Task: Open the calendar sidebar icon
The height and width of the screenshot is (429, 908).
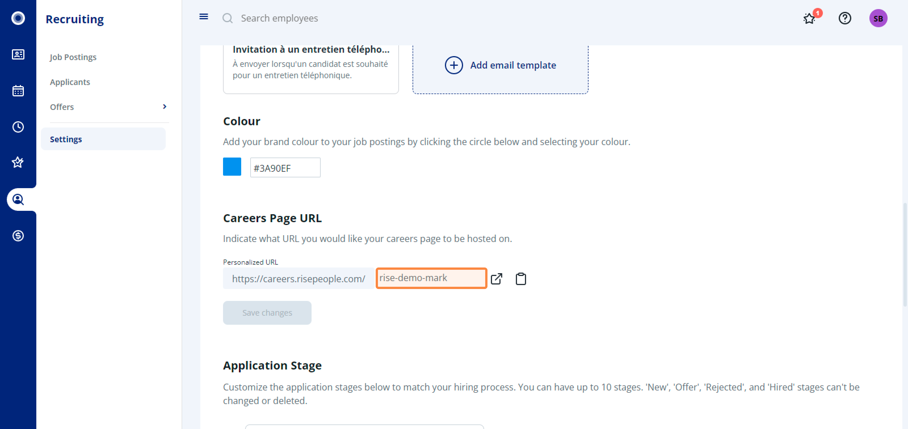Action: coord(18,91)
